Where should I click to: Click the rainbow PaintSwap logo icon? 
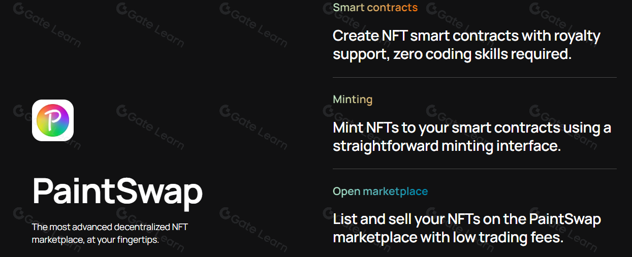pyautogui.click(x=53, y=120)
